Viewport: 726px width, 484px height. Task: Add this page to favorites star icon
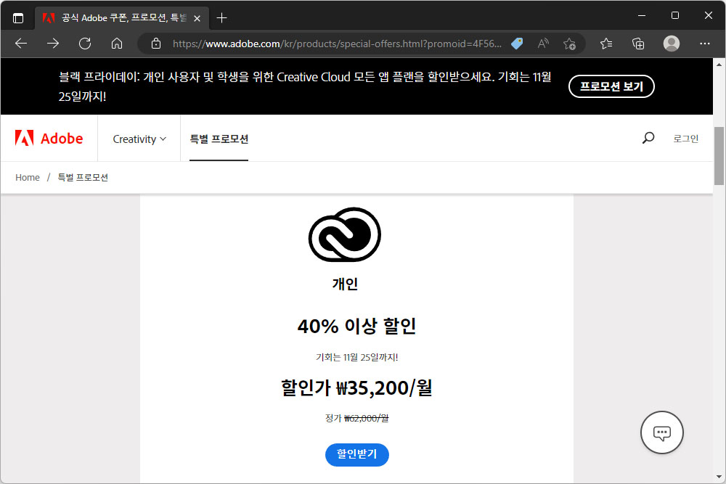point(569,44)
